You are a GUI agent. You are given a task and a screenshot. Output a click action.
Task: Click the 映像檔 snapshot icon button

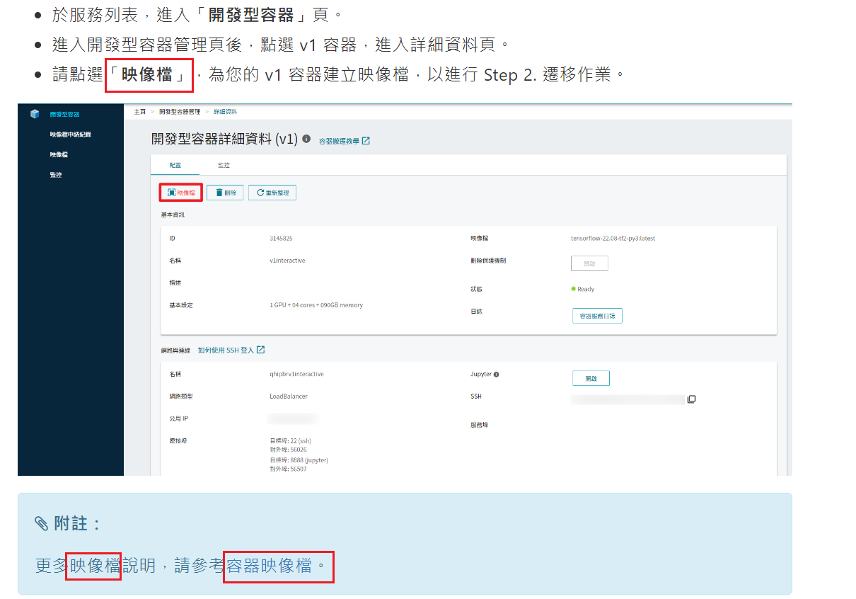click(x=172, y=192)
